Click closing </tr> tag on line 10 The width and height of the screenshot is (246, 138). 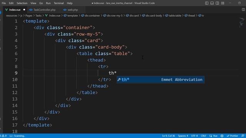105,80
